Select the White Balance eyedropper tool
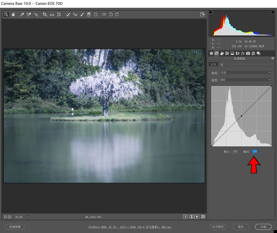This screenshot has width=277, height=233. 22,15
